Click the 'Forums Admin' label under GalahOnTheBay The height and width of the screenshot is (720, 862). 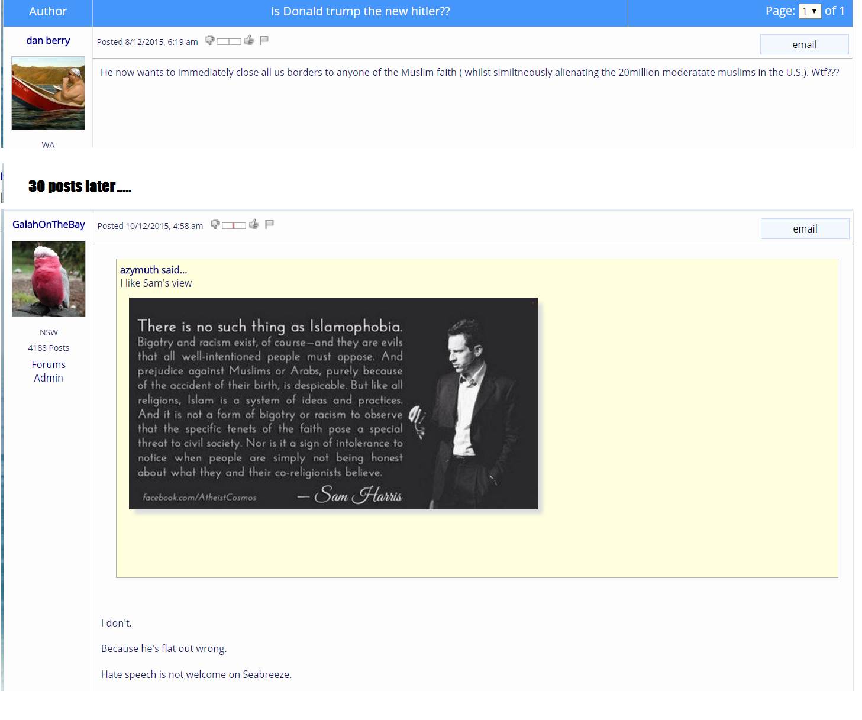pos(49,371)
